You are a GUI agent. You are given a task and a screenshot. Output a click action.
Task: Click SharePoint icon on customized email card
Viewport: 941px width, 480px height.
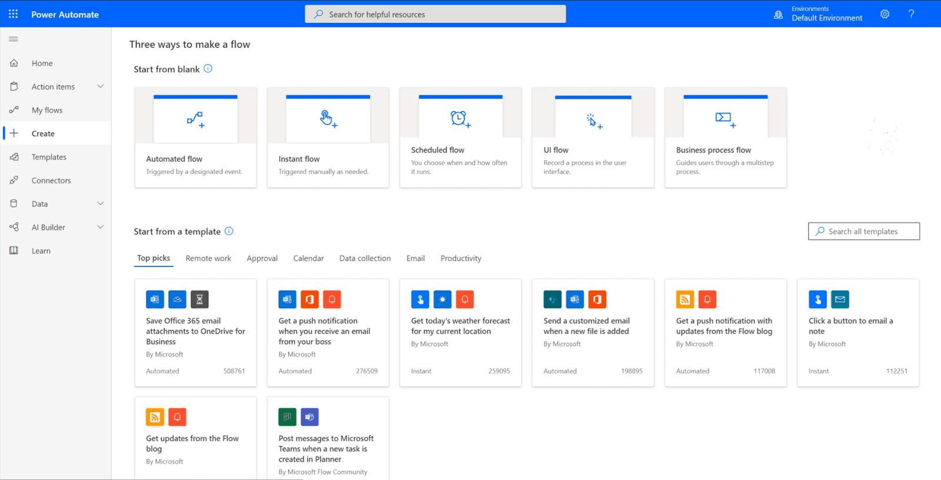pos(553,299)
